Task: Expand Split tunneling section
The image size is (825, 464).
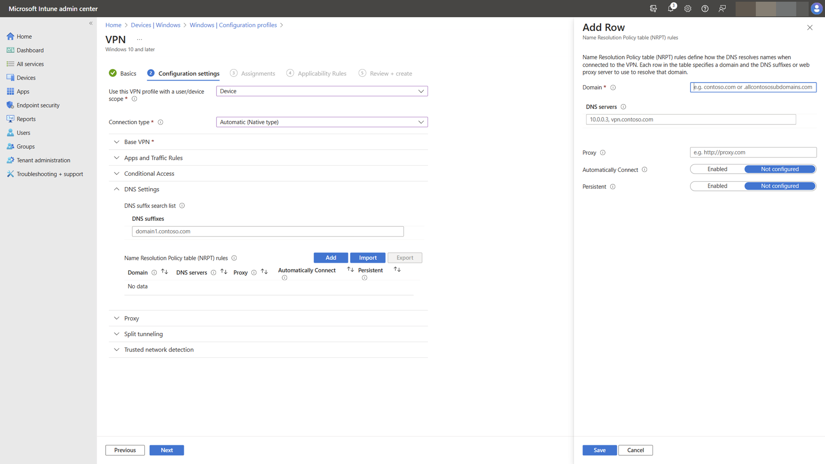Action: coord(268,334)
